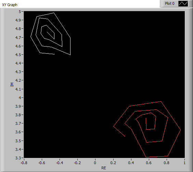This screenshot has height=172, width=193.
Task: Click the 4.9 tick label on IM axis
Action: pyautogui.click(x=18, y=20)
